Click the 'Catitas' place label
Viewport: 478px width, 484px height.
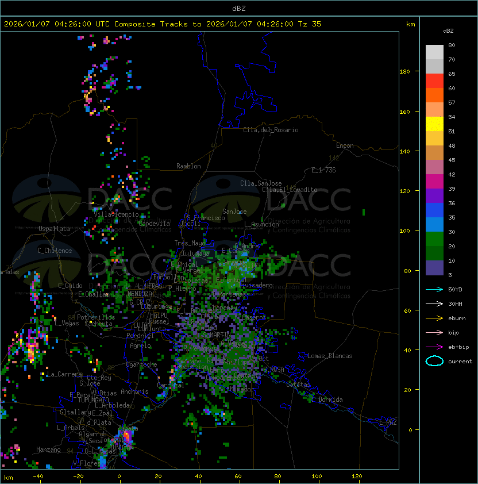[298, 385]
